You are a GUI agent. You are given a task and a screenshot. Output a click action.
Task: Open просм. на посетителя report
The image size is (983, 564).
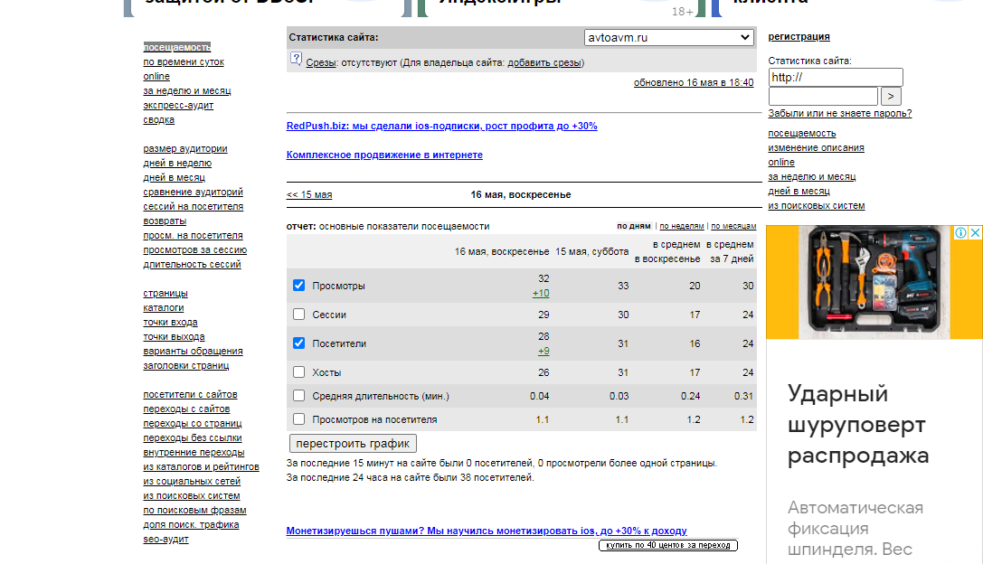[x=193, y=235]
